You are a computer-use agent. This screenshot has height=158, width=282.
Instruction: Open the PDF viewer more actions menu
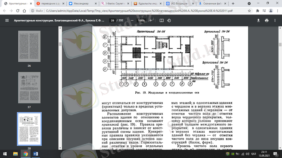[x=276, y=20]
